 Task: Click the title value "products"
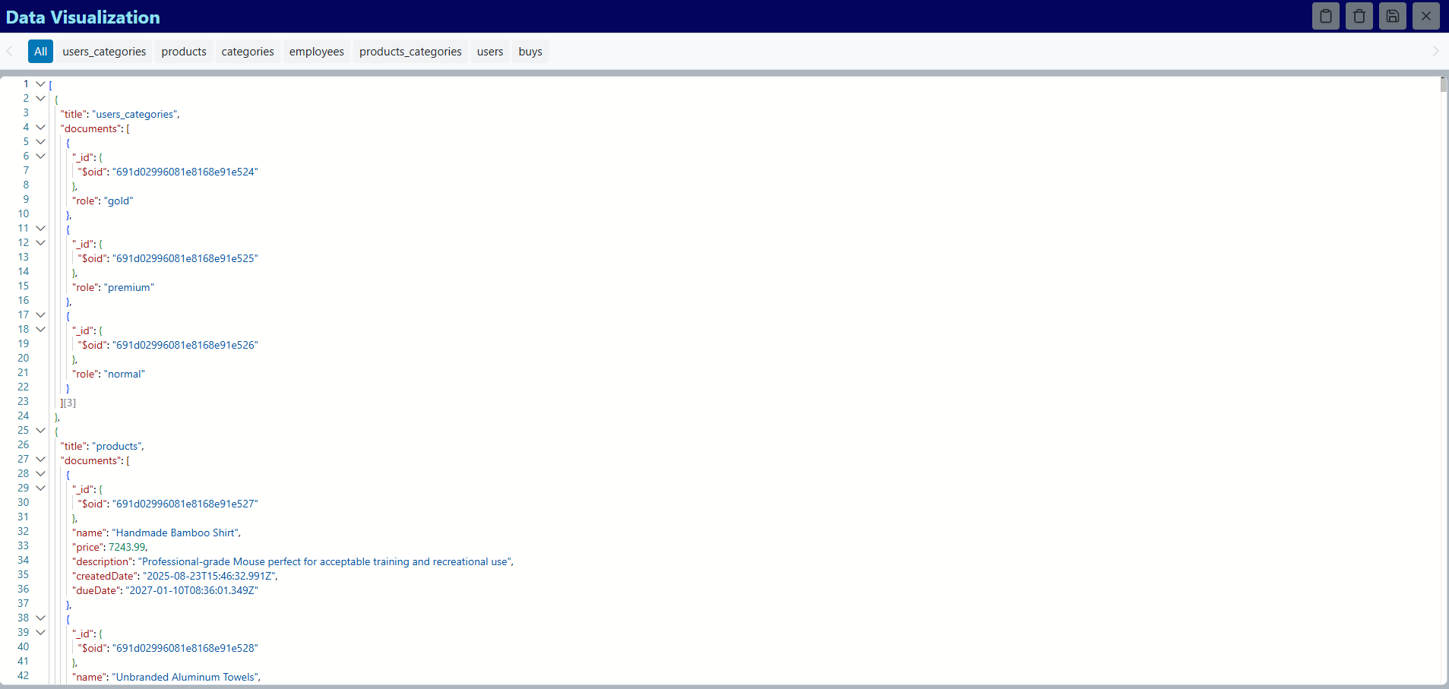117,446
